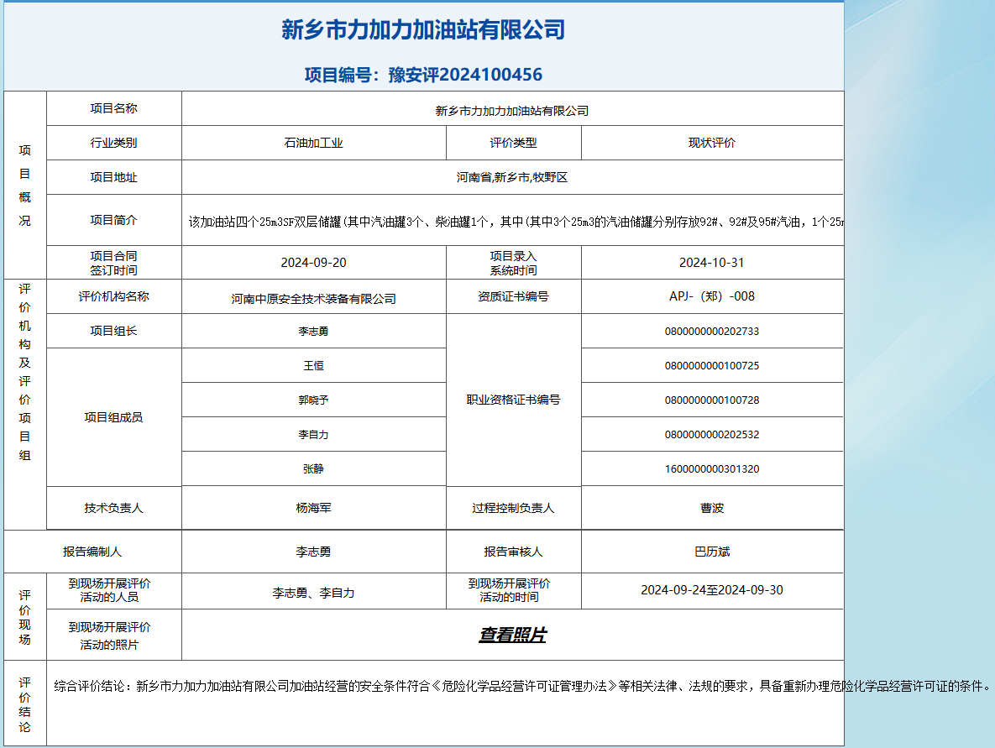Click the 到现场开展评价活动的时间 label
This screenshot has width=995, height=748.
(x=509, y=590)
